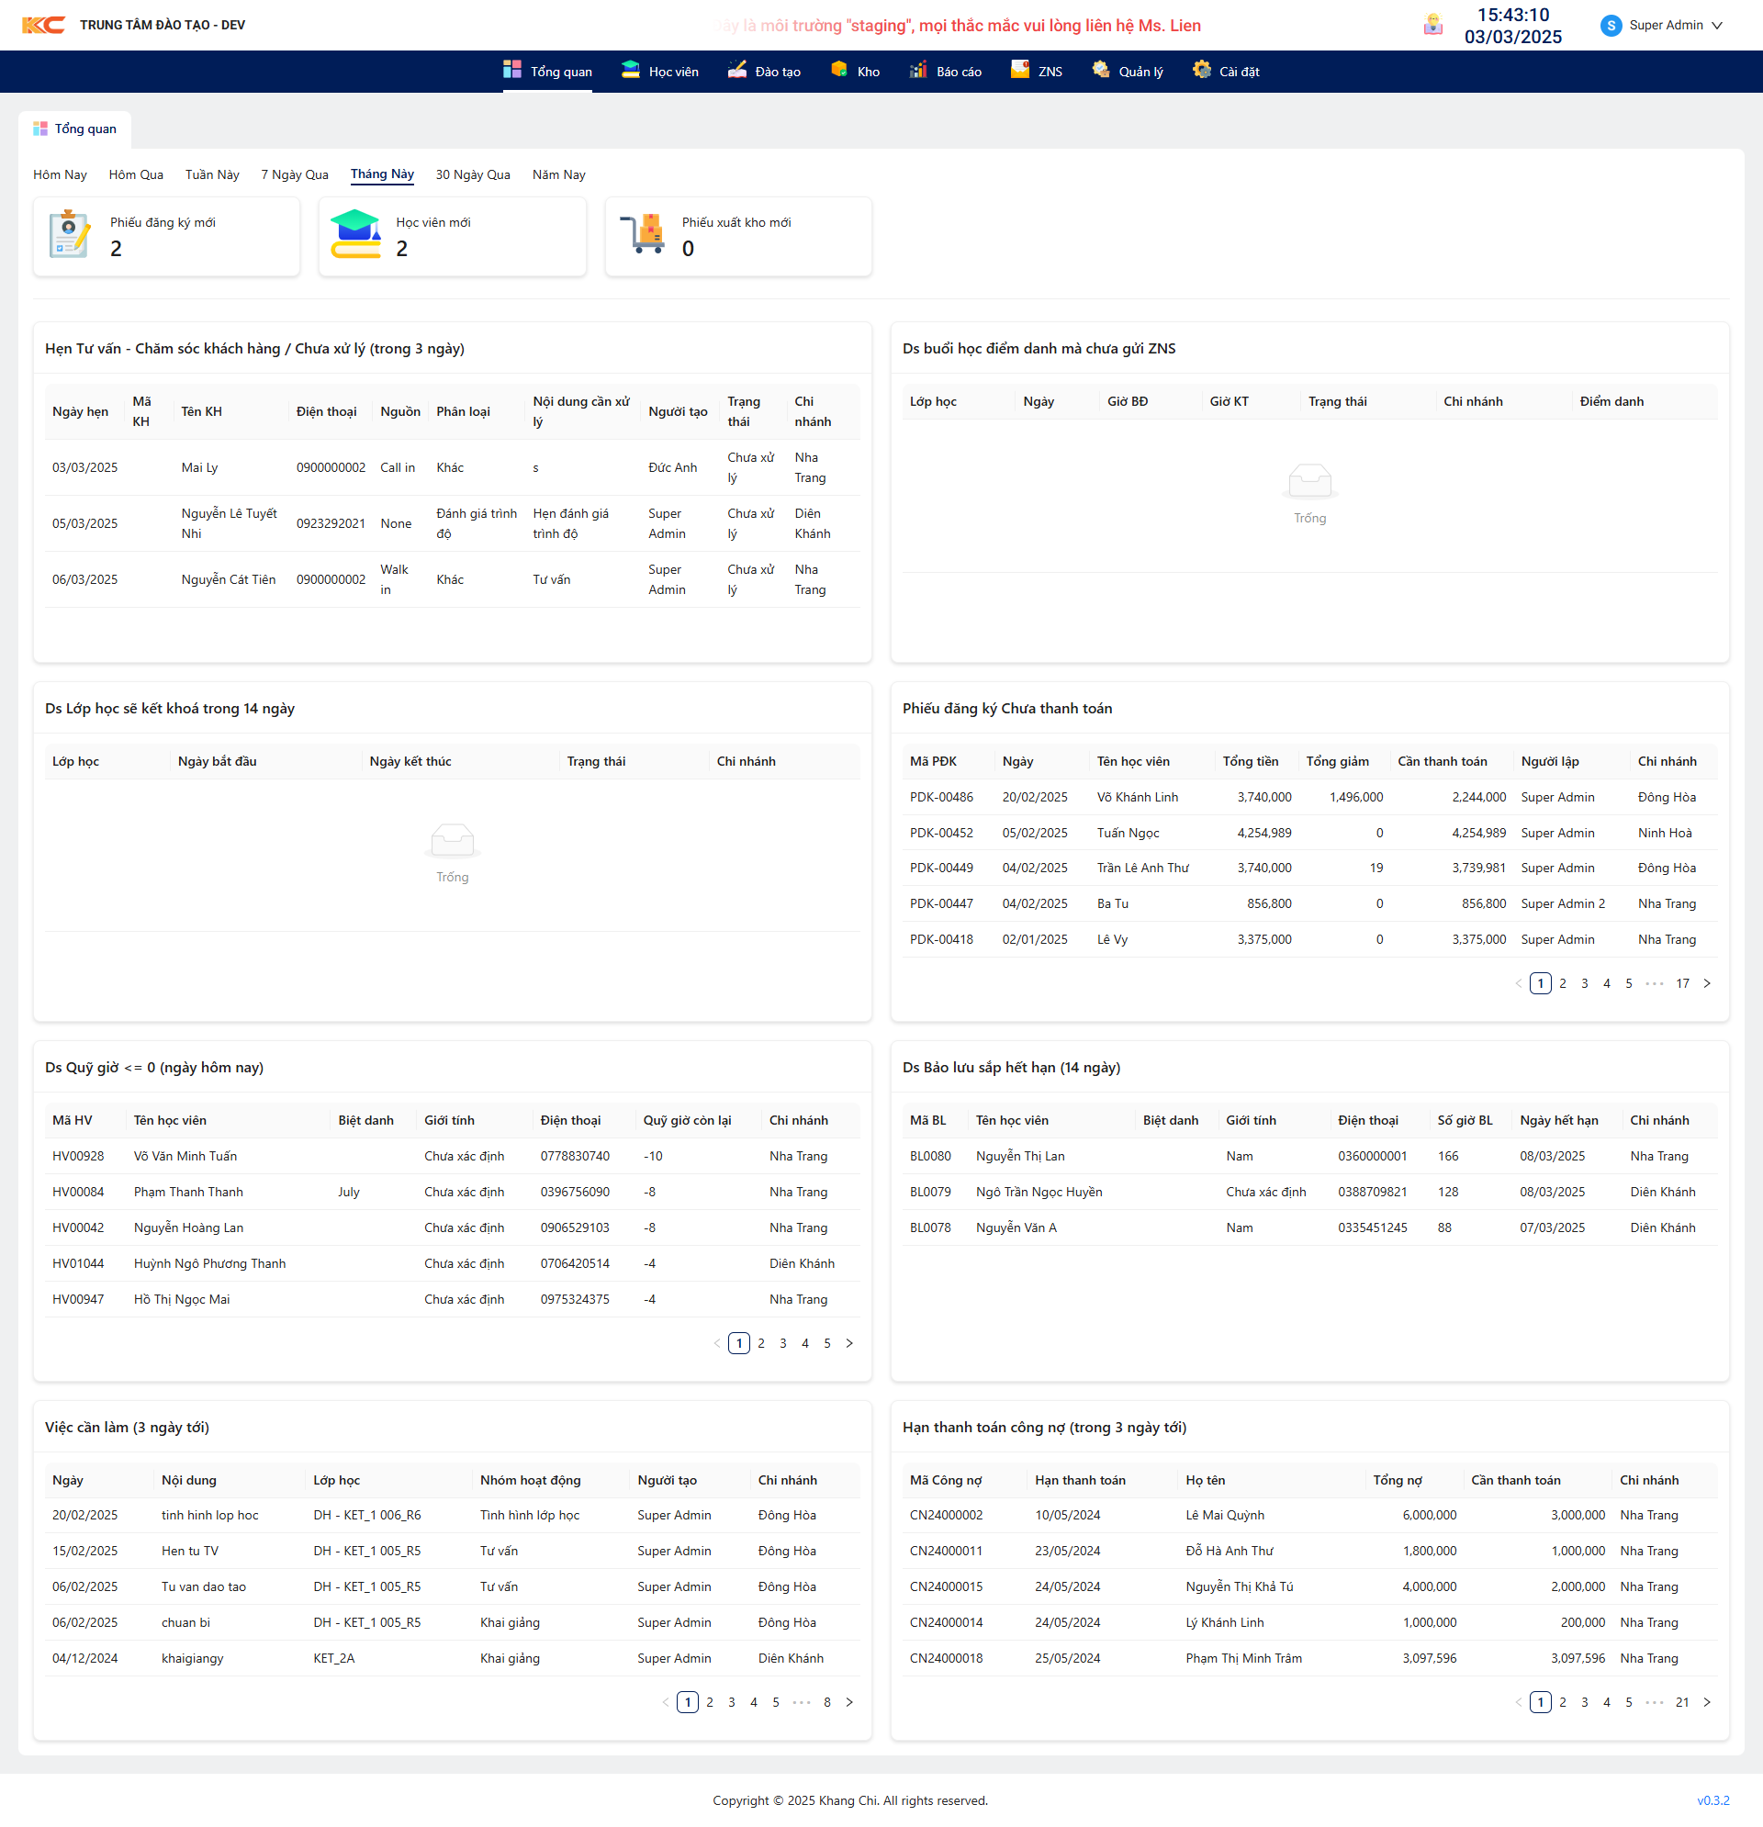The width and height of the screenshot is (1763, 1827).
Task: Go to next page in Chưa thanh toán table
Action: [x=1707, y=983]
